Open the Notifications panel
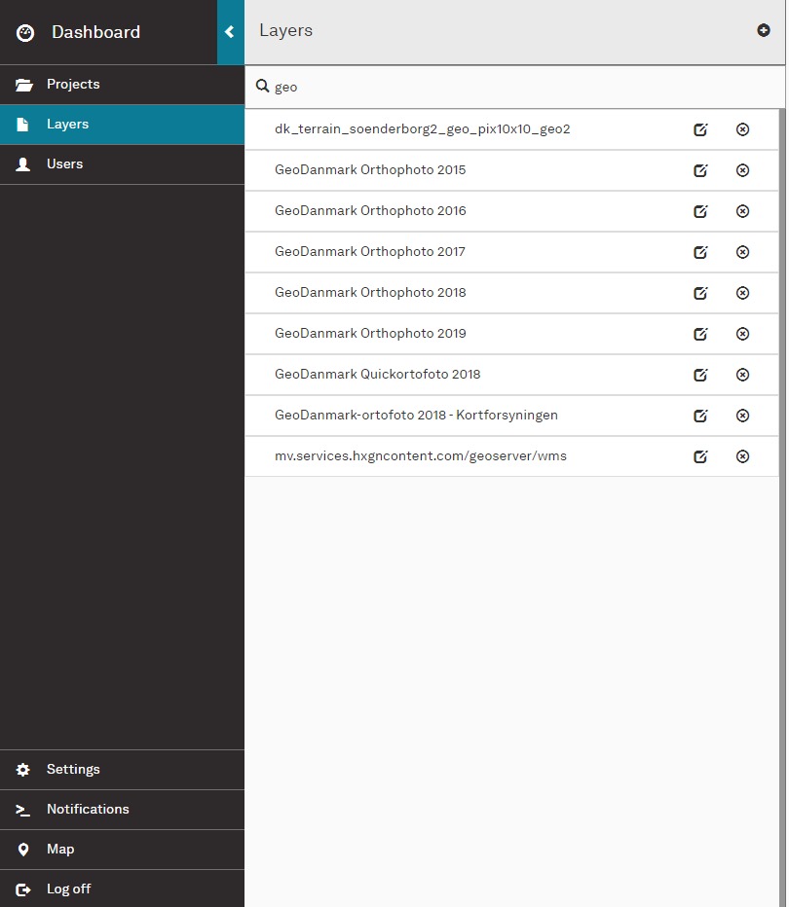 click(88, 810)
